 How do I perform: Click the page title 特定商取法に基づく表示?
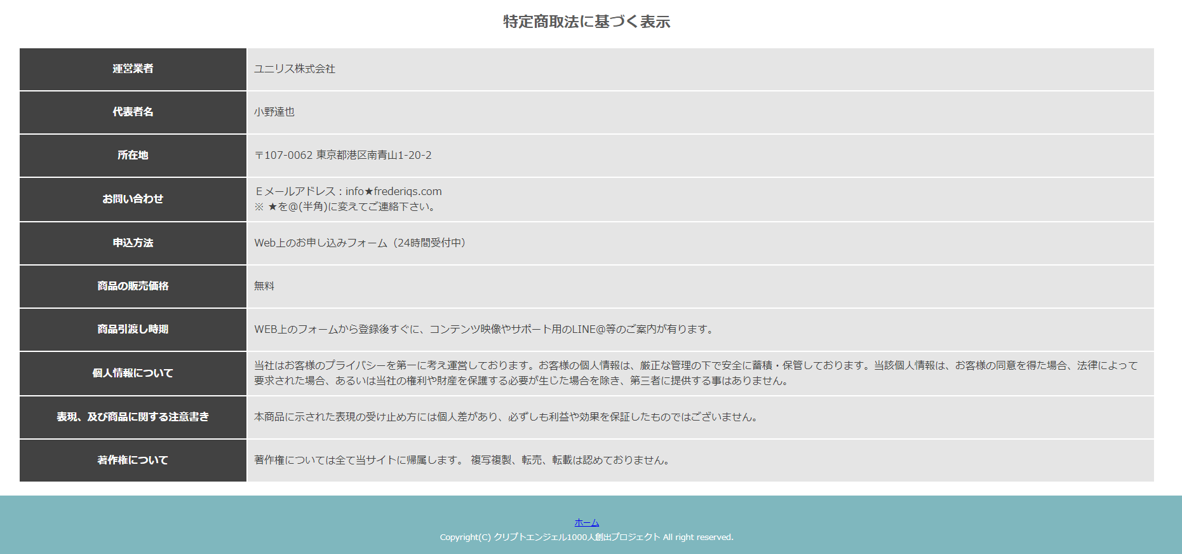tap(586, 22)
